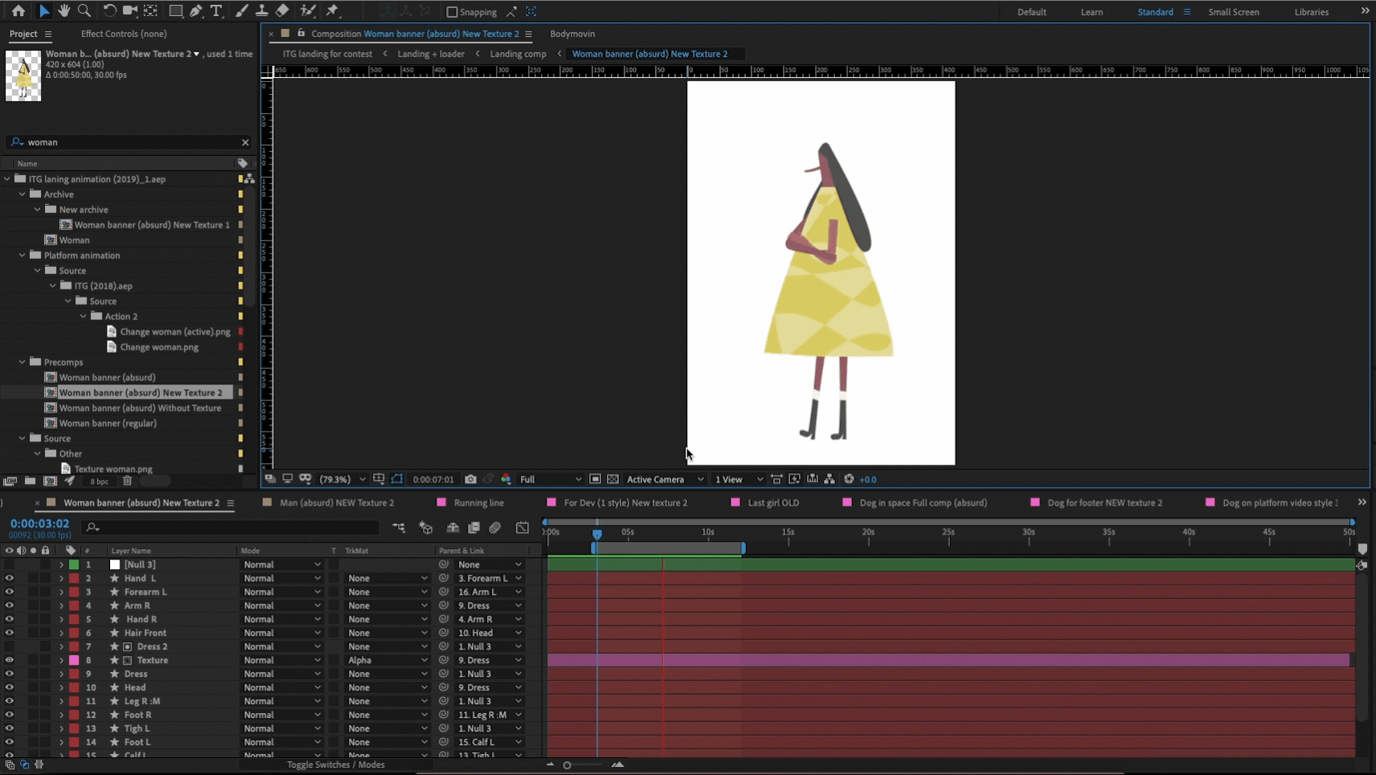Screen dimensions: 1376x775
Task: Select the Zoom magnifier tool
Action: pyautogui.click(x=84, y=11)
